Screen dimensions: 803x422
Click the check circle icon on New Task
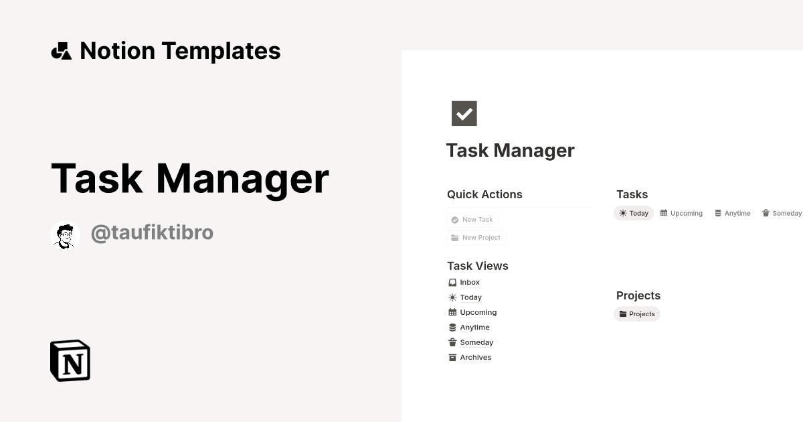456,219
